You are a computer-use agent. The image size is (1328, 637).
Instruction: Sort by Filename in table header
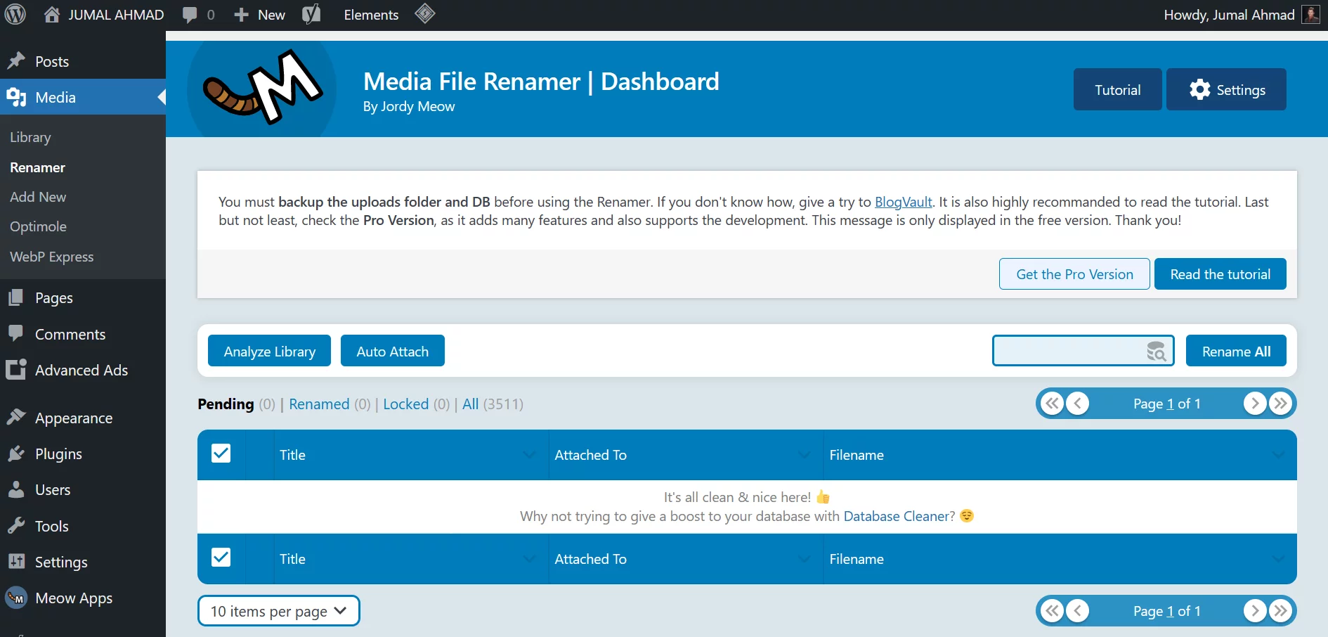[1060, 455]
